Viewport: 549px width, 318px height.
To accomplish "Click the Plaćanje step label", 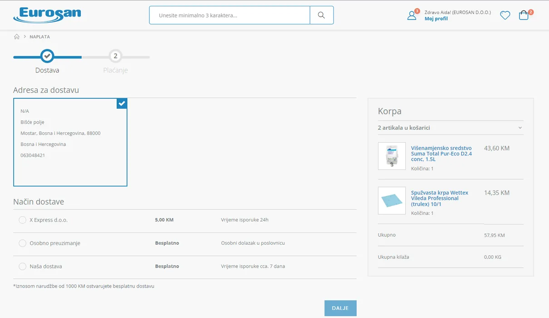I will click(116, 70).
